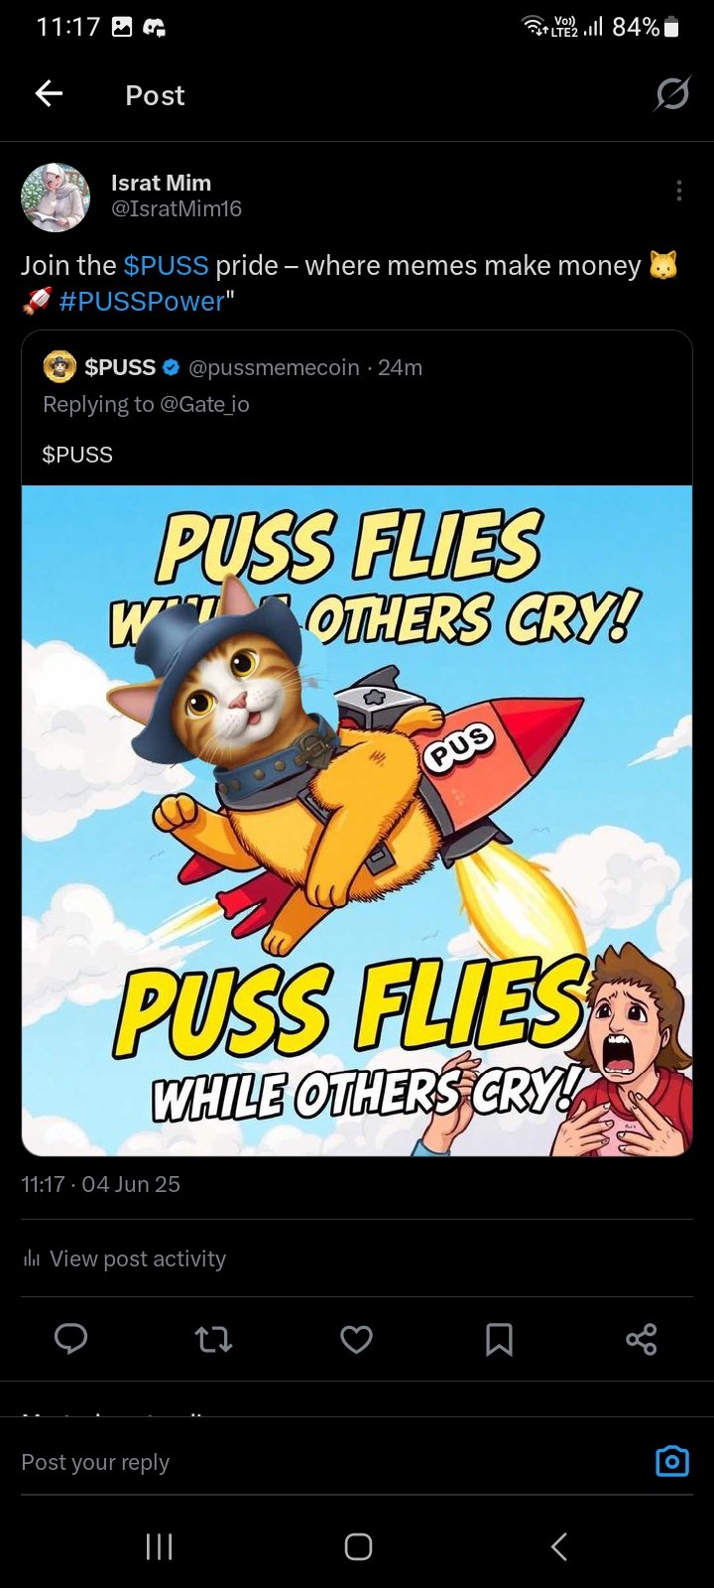Viewport: 714px width, 1588px height.
Task: Bookmark this post
Action: click(x=499, y=1340)
